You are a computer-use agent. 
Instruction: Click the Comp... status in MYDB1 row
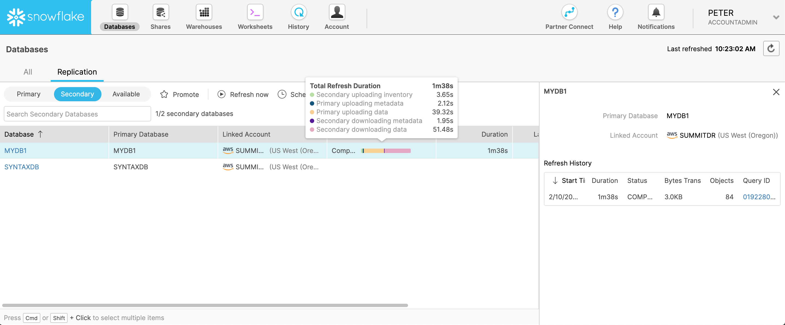[343, 151]
